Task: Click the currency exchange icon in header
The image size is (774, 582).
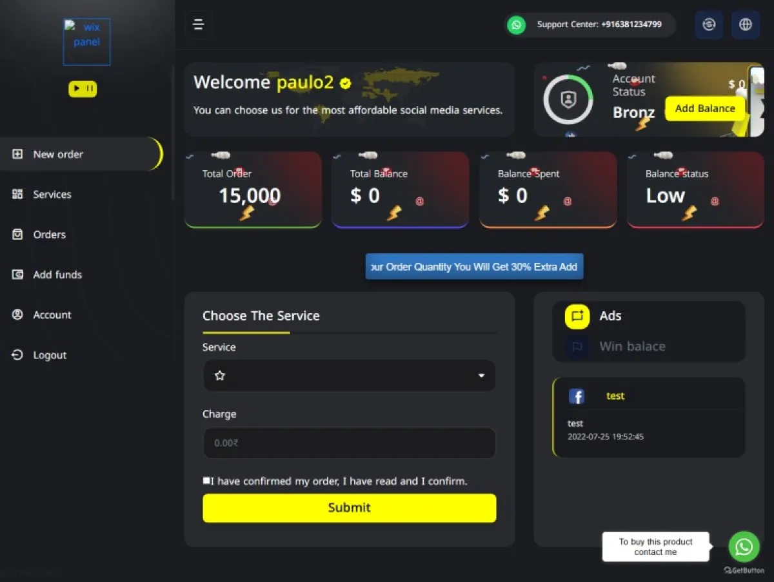Action: tap(709, 24)
